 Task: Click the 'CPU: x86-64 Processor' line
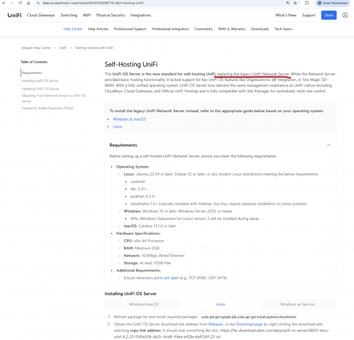(x=144, y=241)
